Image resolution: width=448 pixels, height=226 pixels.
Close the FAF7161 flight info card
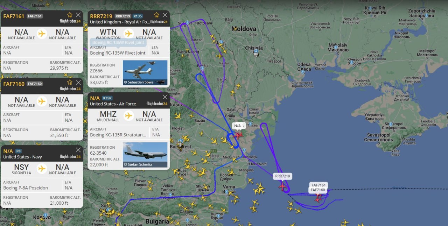point(78,15)
